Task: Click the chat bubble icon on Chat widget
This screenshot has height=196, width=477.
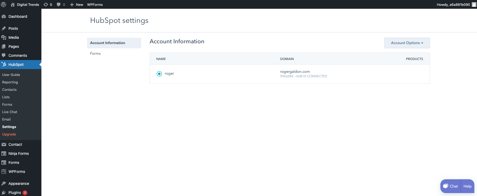Action: [x=446, y=186]
